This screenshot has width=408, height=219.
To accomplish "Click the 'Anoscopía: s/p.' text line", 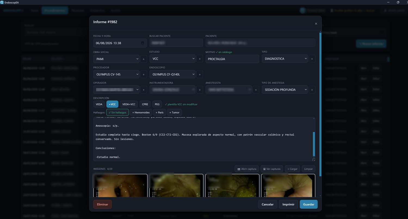I will point(107,126).
